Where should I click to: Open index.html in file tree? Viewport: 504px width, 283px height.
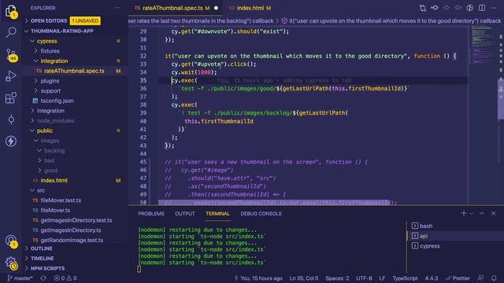coord(54,180)
